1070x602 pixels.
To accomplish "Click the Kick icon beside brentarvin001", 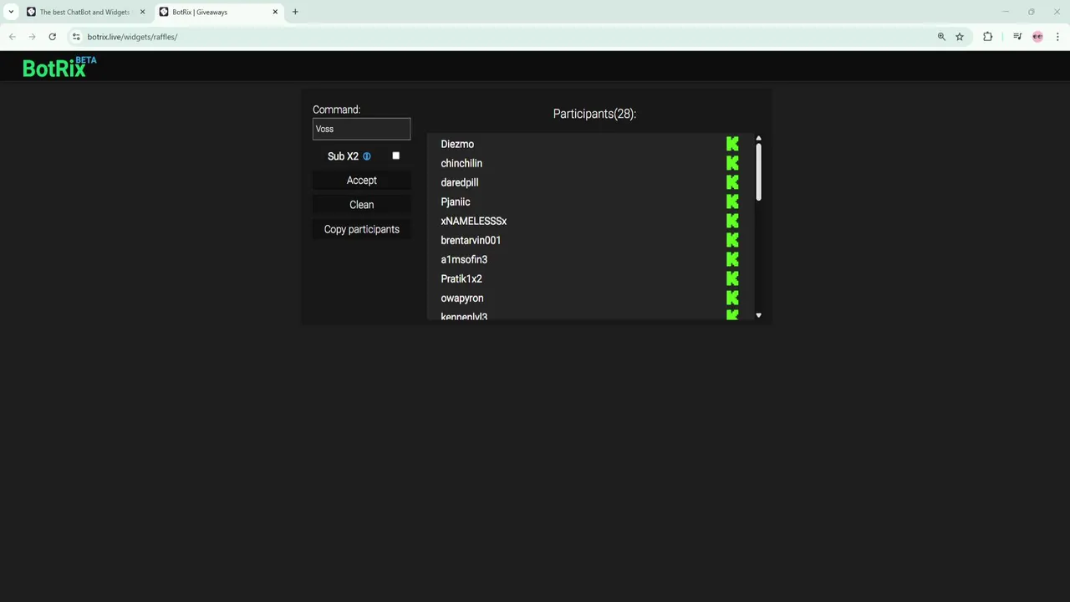I will click(732, 240).
